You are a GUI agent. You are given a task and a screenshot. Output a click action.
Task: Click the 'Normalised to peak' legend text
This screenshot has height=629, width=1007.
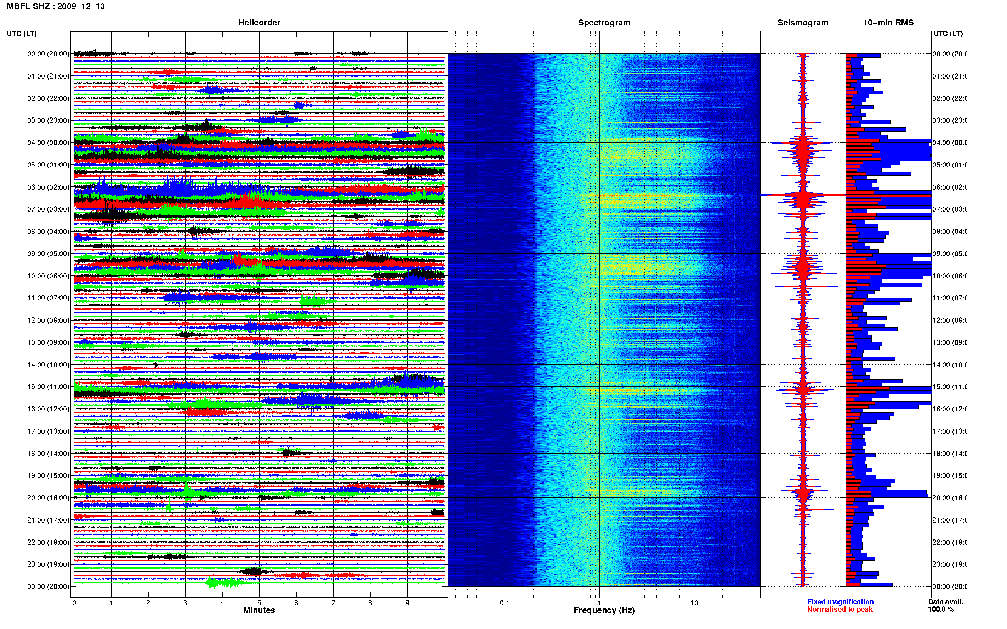[840, 610]
